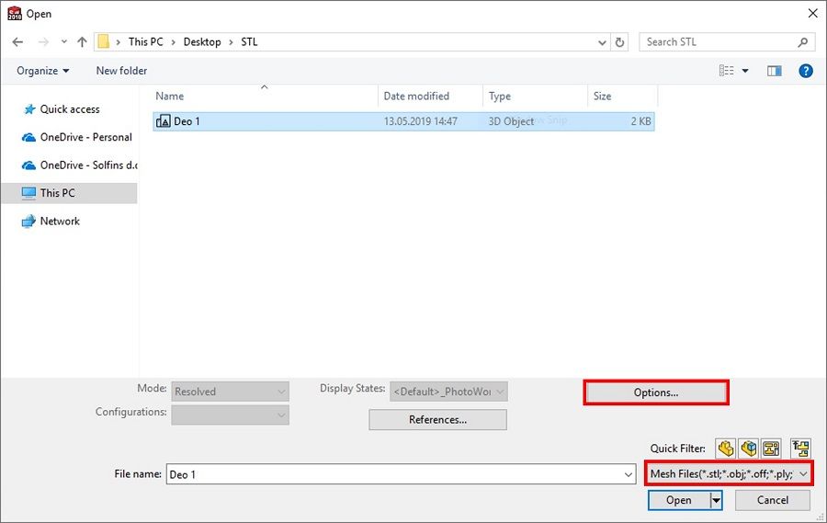The height and width of the screenshot is (523, 827).
Task: Select the Deo 1 file
Action: tap(187, 121)
